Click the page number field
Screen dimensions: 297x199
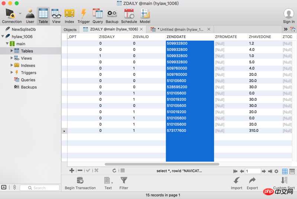(253, 171)
